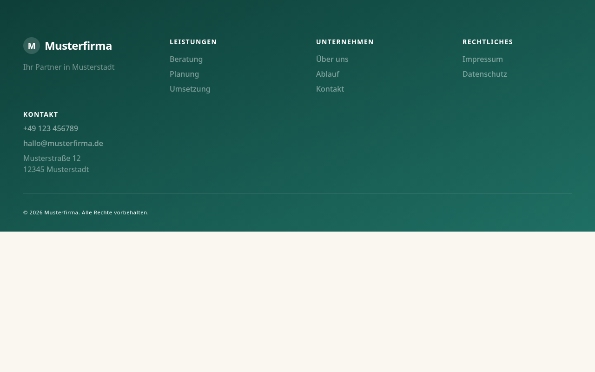The image size is (595, 372).
Task: Select the tagline Ihr Partner in Musterstadt
Action: [69, 67]
